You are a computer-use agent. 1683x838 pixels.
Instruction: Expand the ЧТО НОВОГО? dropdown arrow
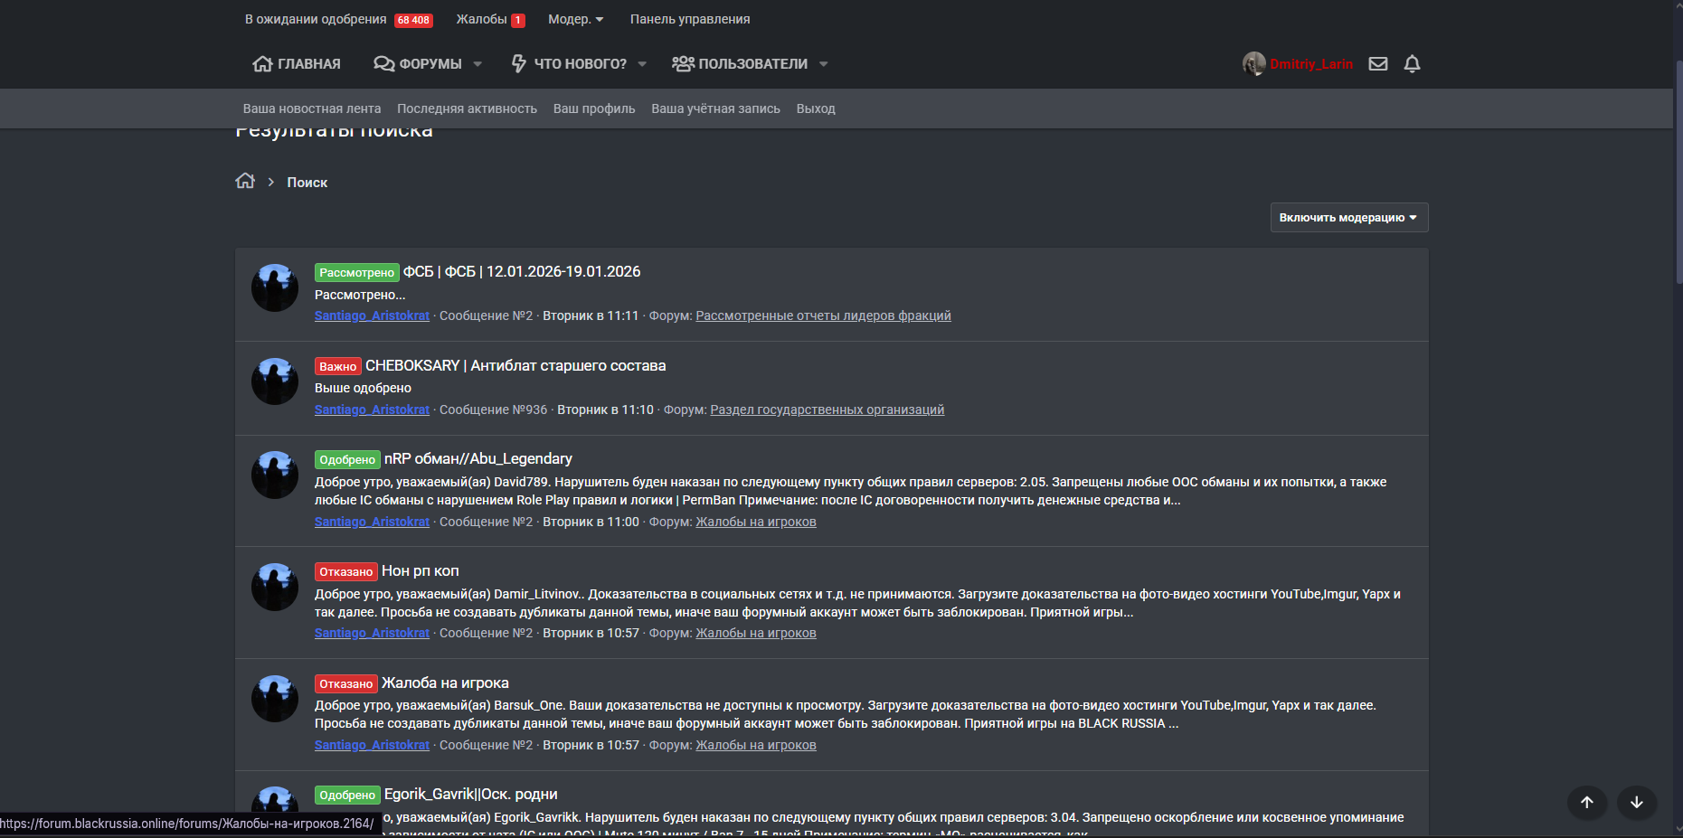pos(642,64)
